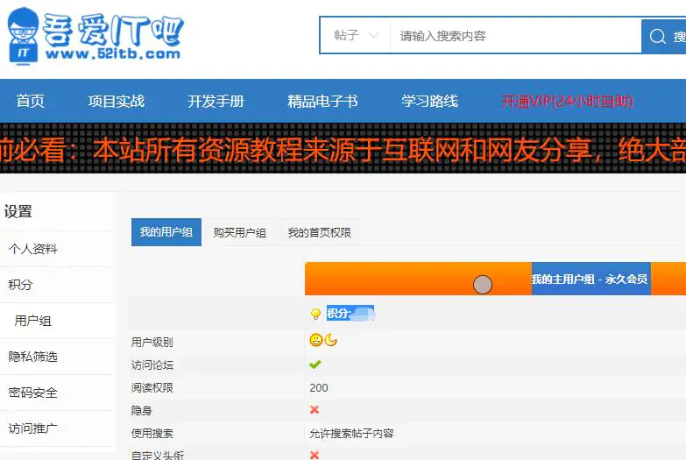The height and width of the screenshot is (460, 686).
Task: Open 精品电子书 navigation item
Action: [x=322, y=101]
